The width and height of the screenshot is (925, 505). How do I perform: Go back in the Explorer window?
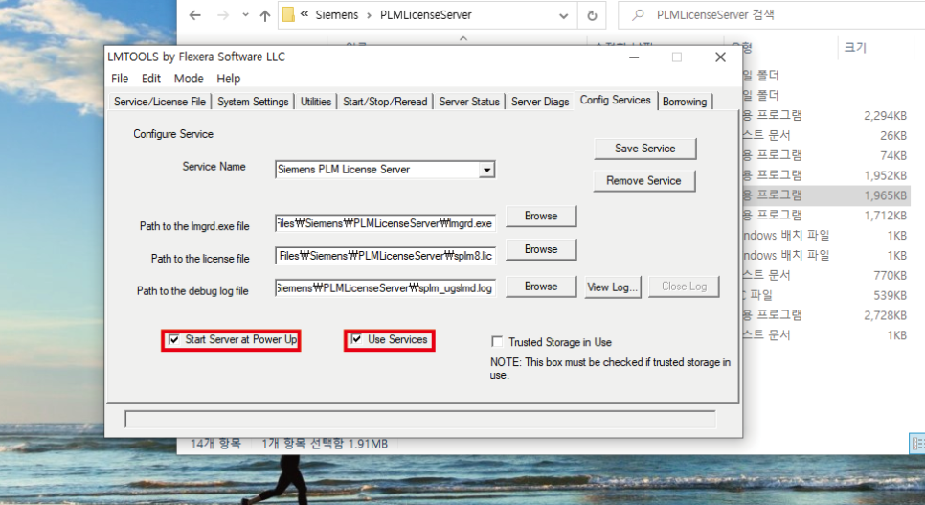(x=194, y=15)
